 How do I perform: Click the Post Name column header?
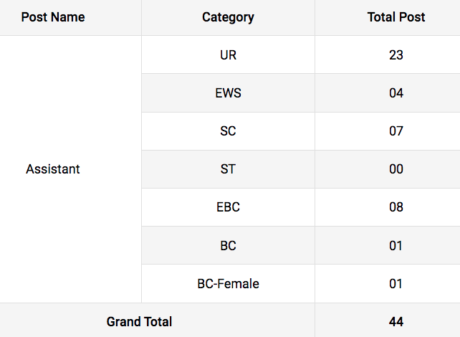(x=53, y=17)
